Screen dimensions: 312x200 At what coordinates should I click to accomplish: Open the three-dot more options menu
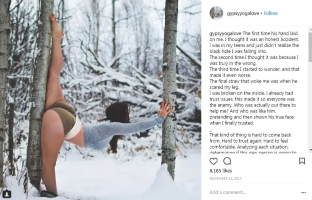point(303,192)
